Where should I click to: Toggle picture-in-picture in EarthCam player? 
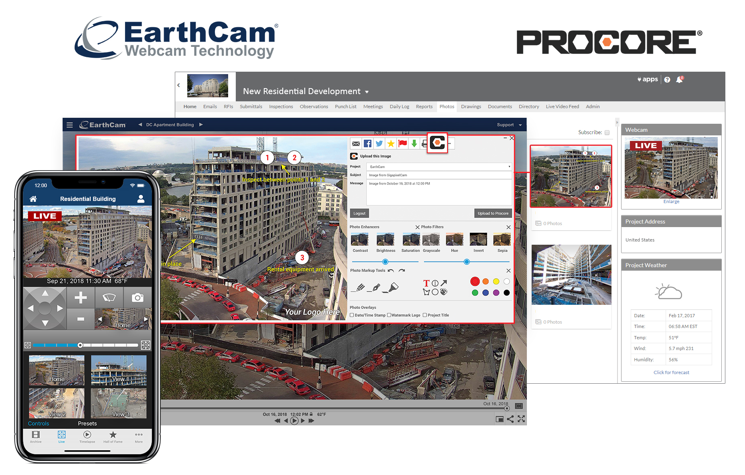(500, 419)
